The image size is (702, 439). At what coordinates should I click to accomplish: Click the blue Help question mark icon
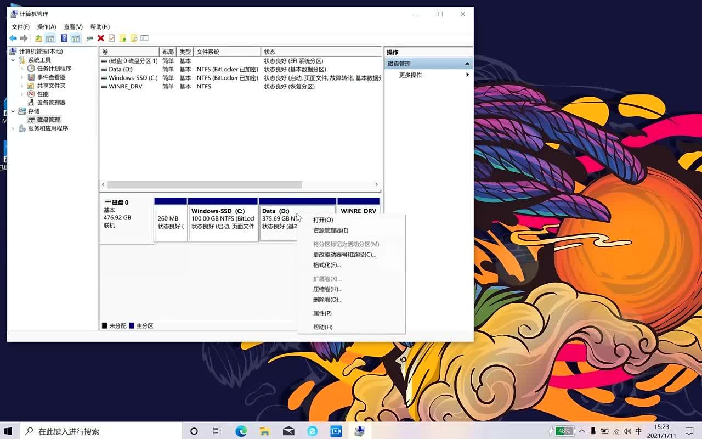(64, 38)
